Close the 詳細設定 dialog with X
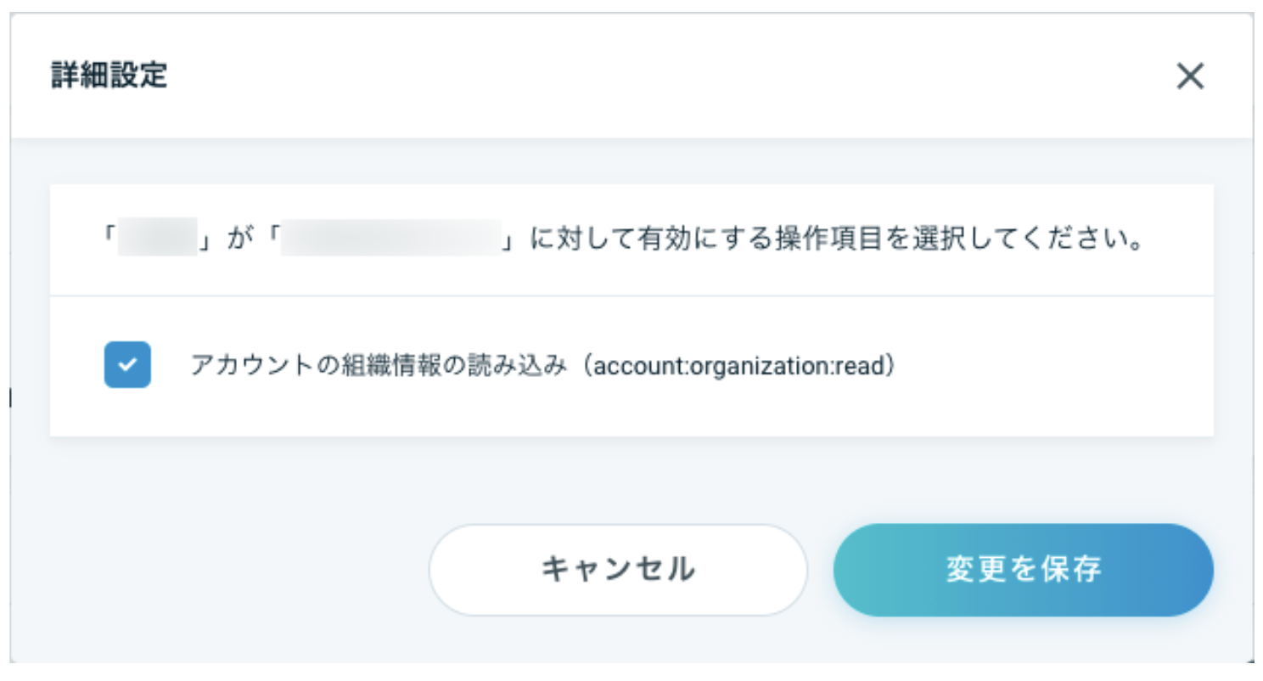The width and height of the screenshot is (1263, 681). tap(1190, 76)
